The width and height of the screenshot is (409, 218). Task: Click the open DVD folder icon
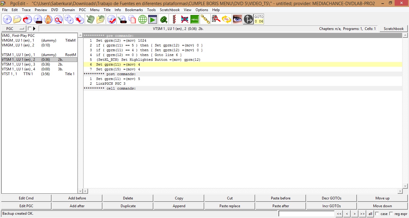[17, 19]
